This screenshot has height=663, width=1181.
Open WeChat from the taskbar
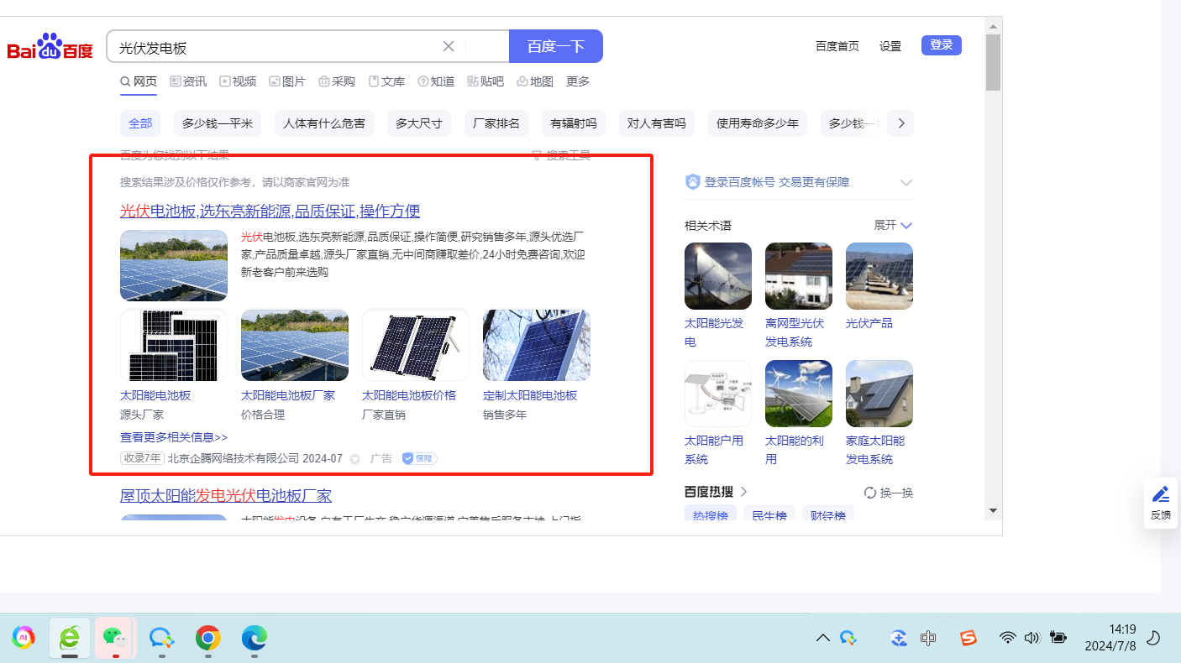tap(113, 638)
